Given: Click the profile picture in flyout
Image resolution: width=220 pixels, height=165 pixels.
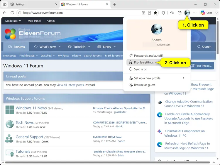Looking at the screenshot, I should tap(157, 29).
